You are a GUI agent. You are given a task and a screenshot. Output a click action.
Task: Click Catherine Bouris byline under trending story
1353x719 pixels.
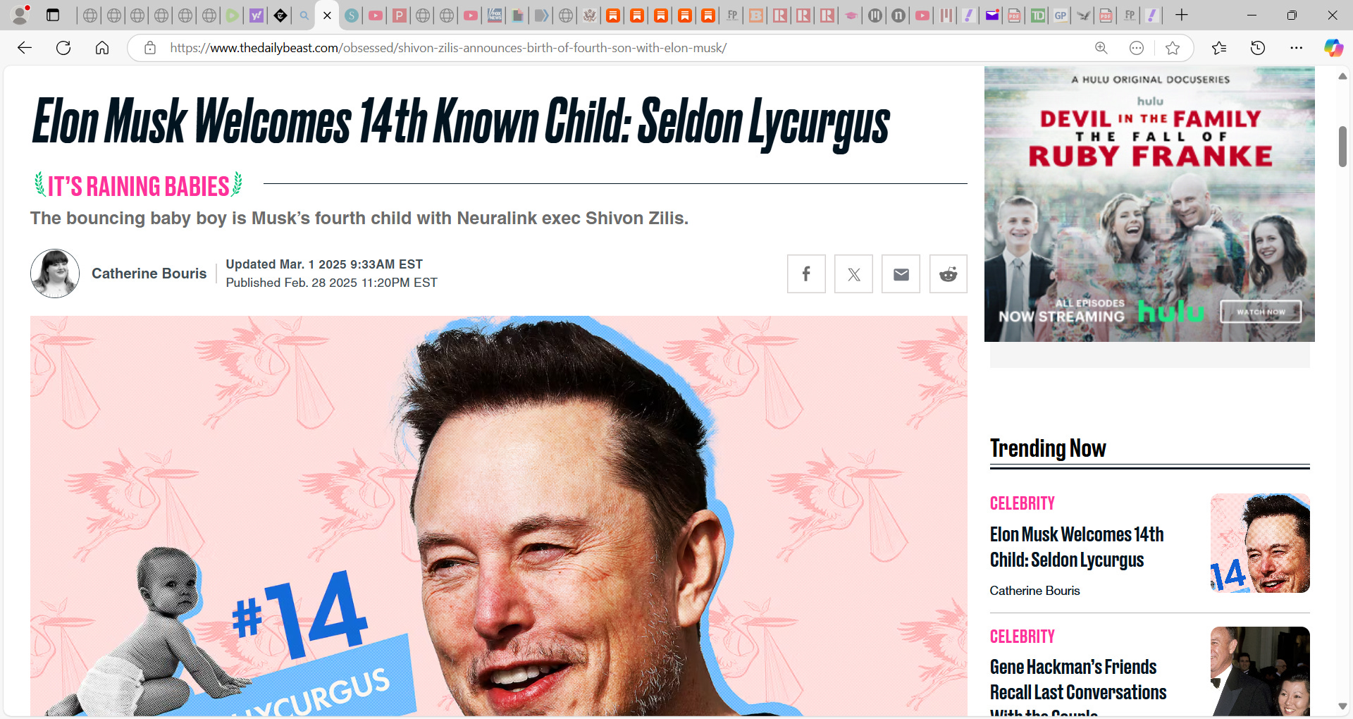[1034, 591]
